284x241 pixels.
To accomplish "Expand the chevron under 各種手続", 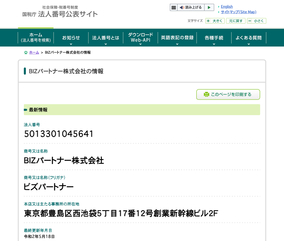I will [214, 44].
